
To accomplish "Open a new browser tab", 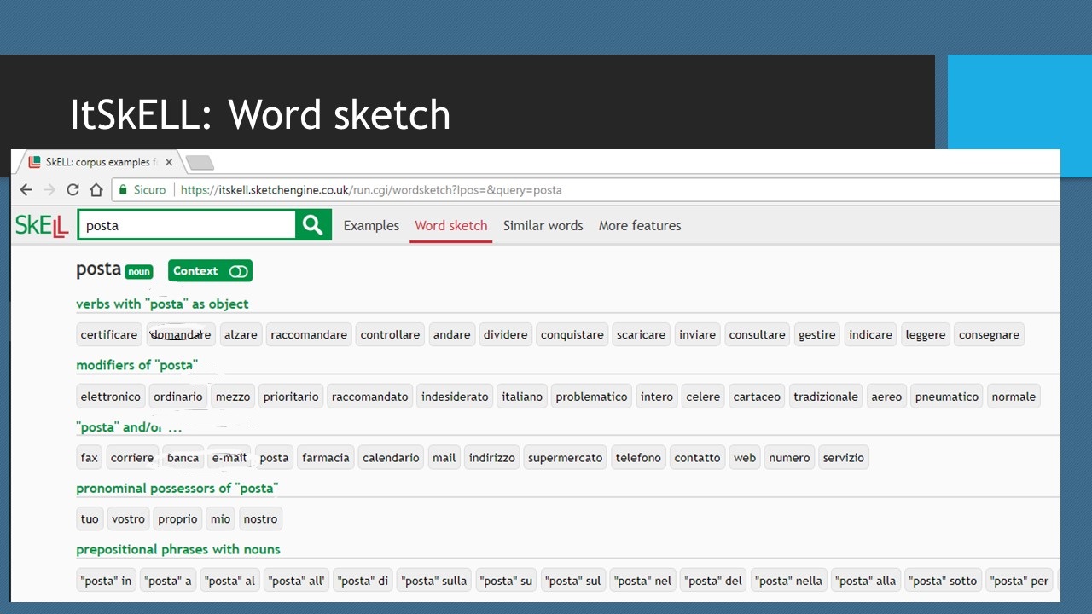I will pyautogui.click(x=199, y=162).
